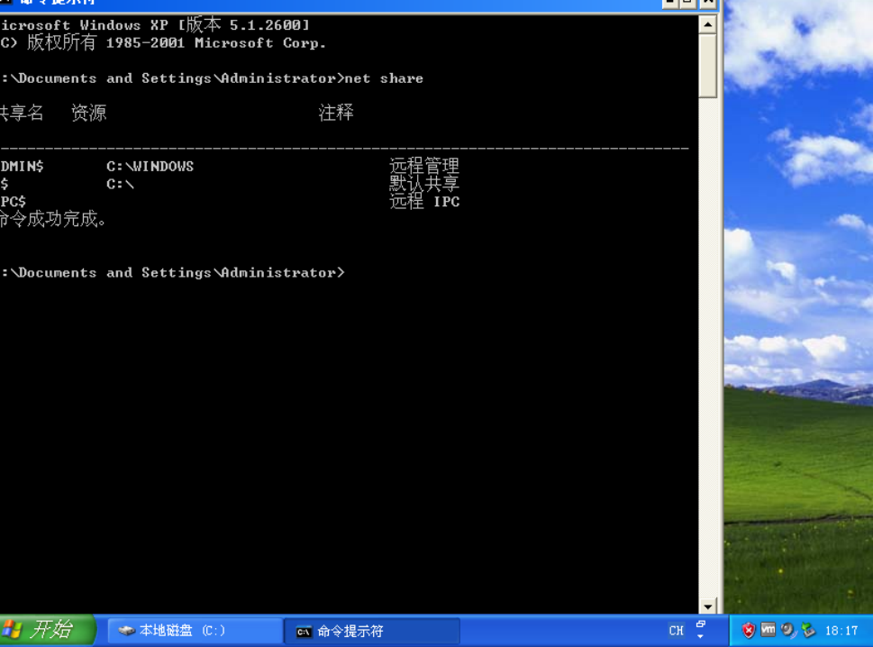Click the 默认共享 comment text

(424, 183)
